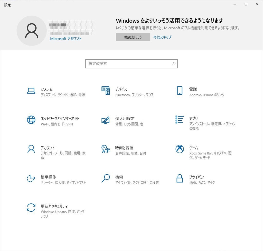Open the 更新とセキュリティ sync arrows icon
The width and height of the screenshot is (263, 251).
tap(31, 208)
